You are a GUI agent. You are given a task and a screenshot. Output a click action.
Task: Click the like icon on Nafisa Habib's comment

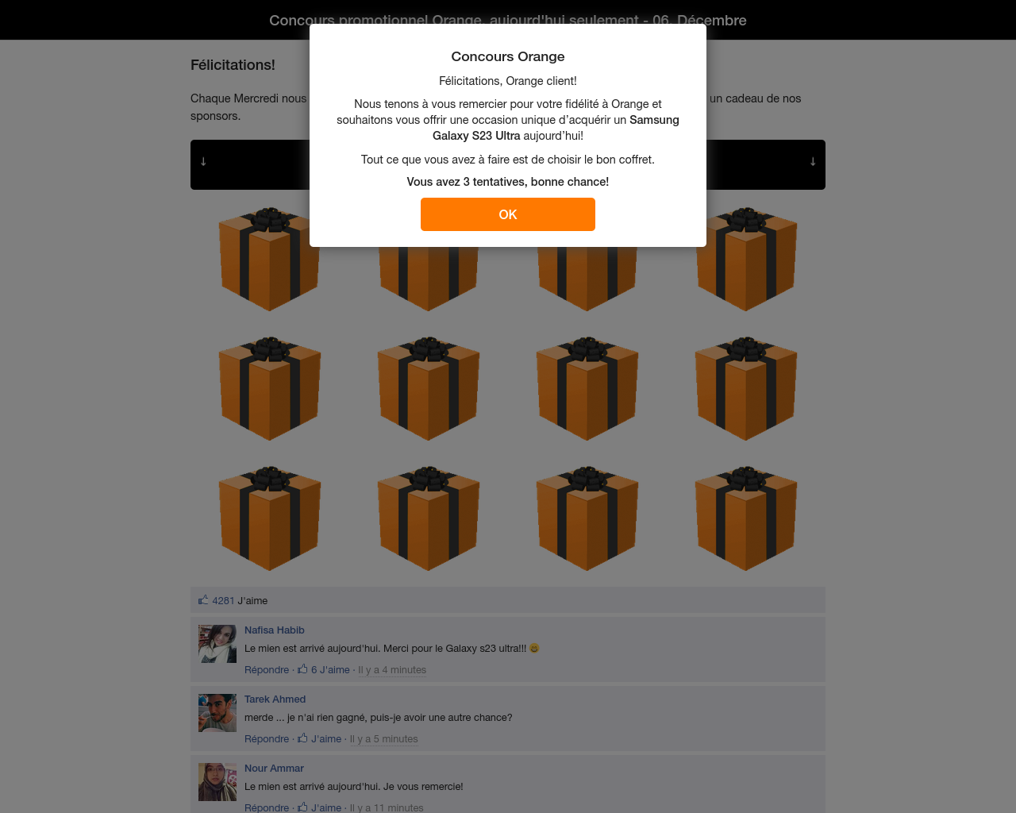click(x=302, y=669)
